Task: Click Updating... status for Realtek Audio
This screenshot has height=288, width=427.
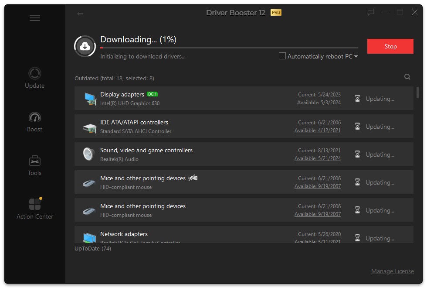Action: 380,154
